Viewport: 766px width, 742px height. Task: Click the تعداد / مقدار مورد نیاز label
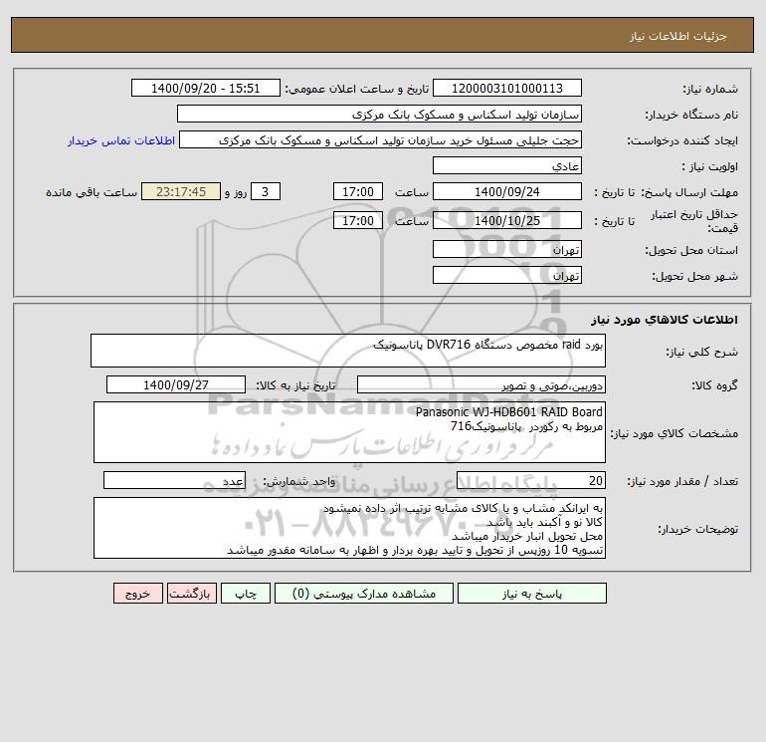pyautogui.click(x=682, y=481)
